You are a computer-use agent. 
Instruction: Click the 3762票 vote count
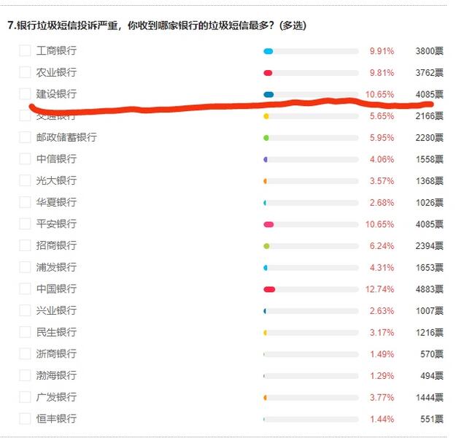pos(430,73)
